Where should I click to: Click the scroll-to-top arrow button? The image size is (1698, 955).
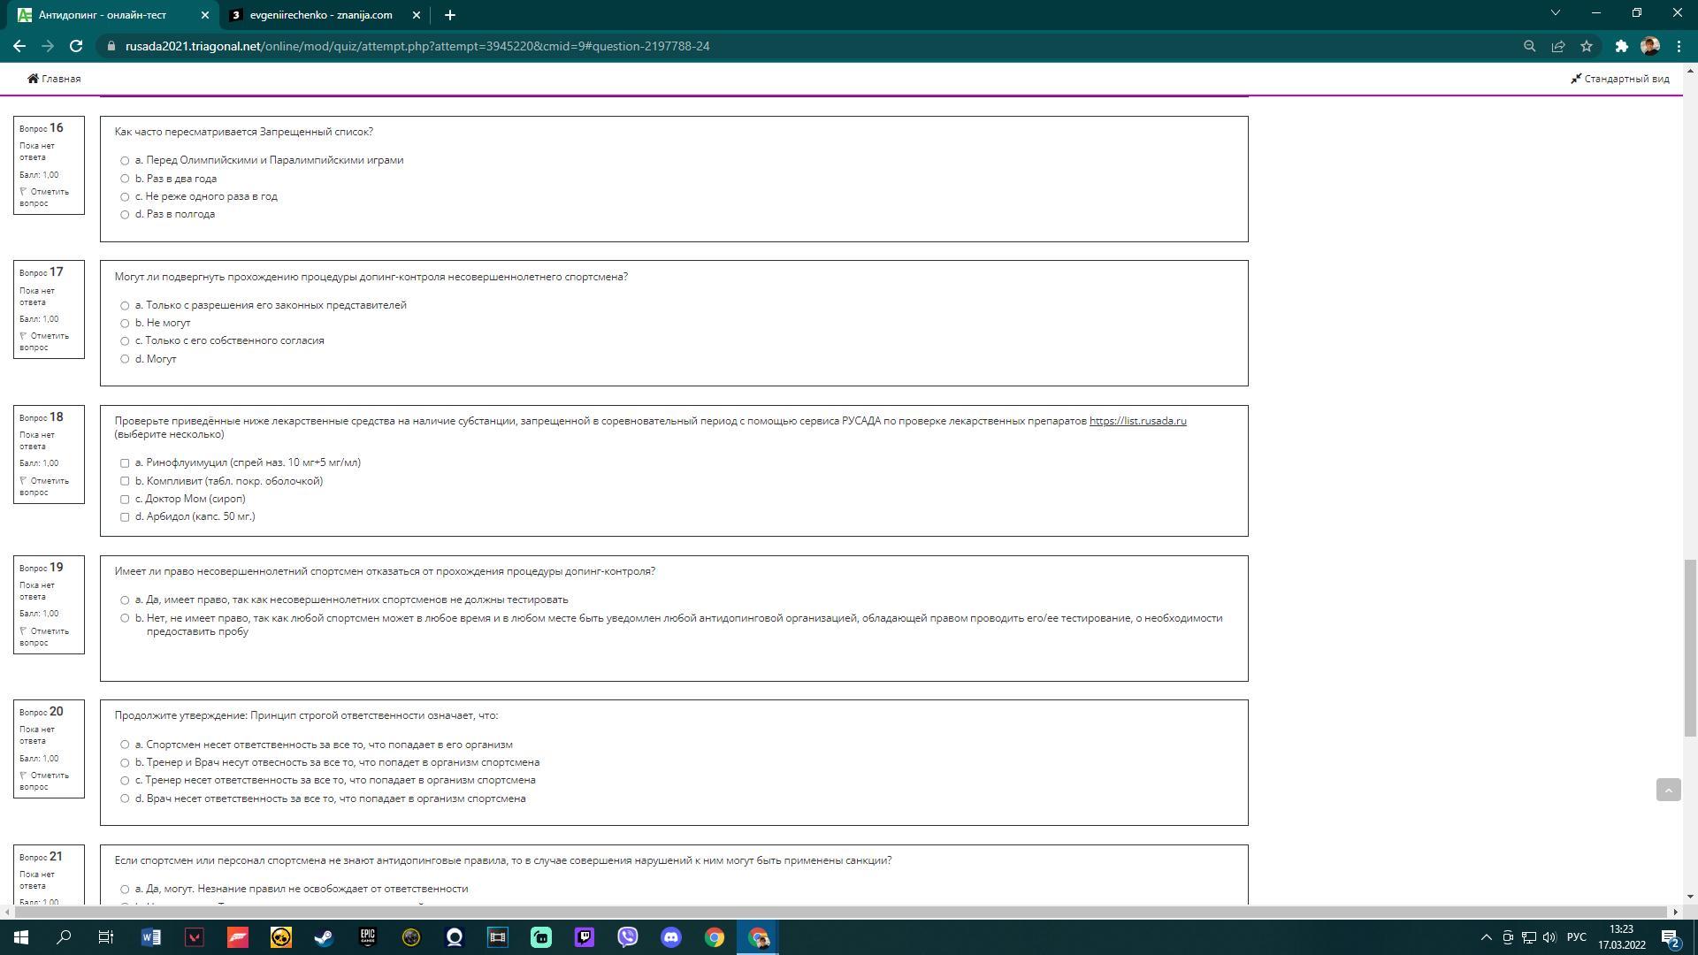pyautogui.click(x=1667, y=790)
